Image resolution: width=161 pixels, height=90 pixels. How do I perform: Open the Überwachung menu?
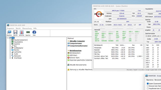[27, 28]
